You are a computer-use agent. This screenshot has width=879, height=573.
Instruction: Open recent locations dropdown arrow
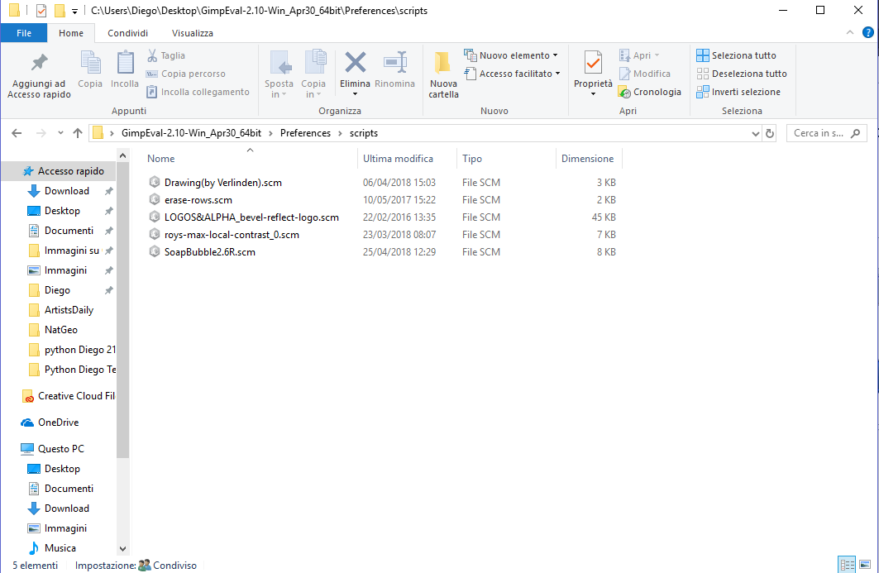point(60,133)
